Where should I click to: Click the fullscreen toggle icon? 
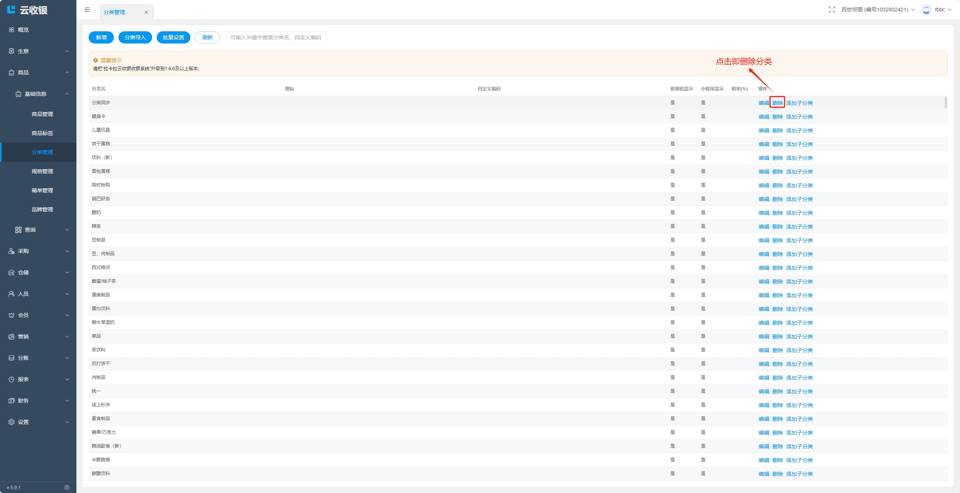[x=832, y=10]
